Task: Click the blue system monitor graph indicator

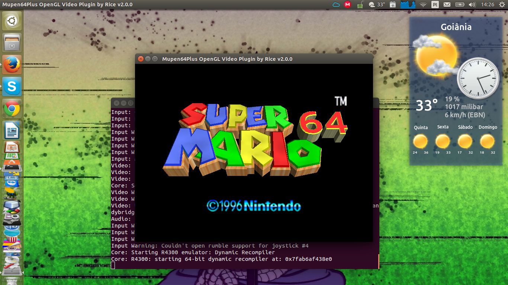Action: [408, 4]
